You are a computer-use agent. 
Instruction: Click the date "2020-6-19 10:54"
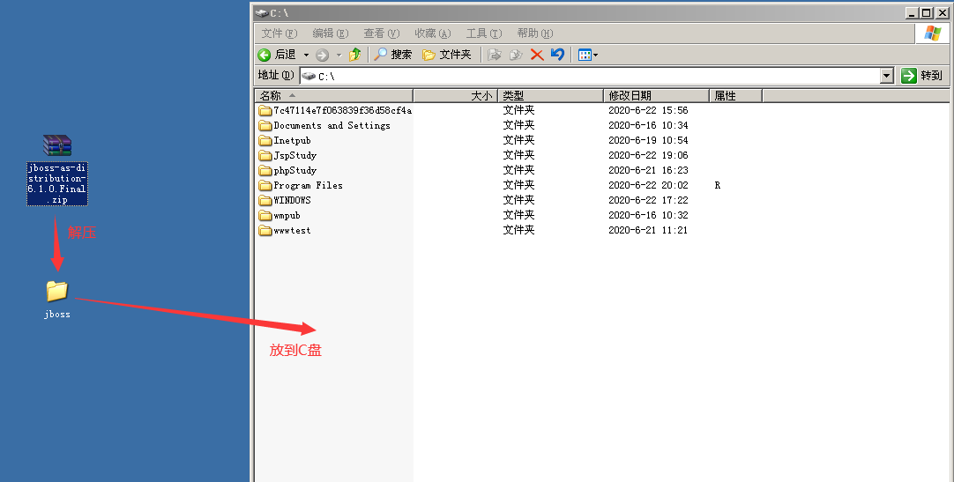649,140
